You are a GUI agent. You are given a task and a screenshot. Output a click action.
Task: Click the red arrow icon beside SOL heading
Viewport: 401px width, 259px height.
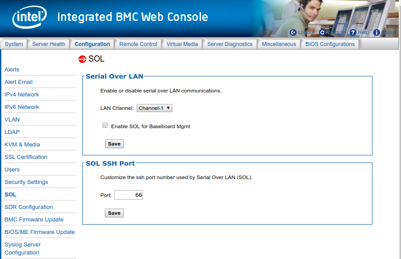click(83, 58)
